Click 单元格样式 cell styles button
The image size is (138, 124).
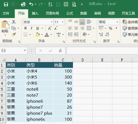(x=130, y=34)
